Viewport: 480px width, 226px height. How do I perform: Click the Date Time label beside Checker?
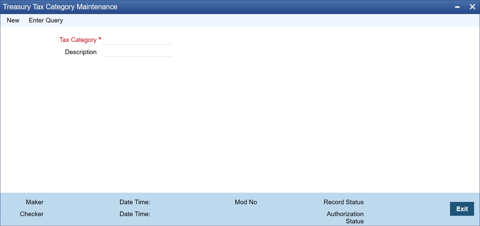[135, 214]
